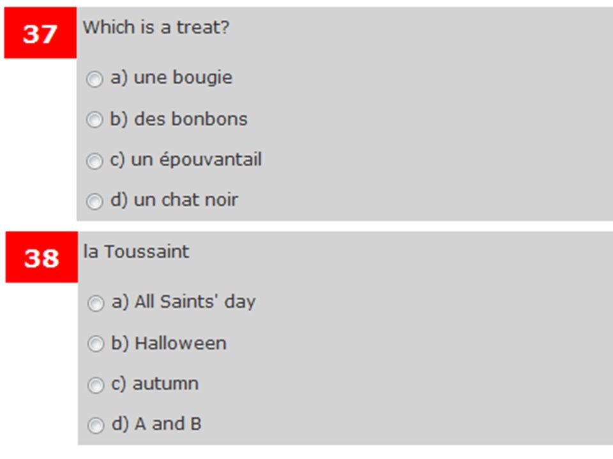Click the 'd) A and B' answer label text
613x459 pixels.
pos(156,423)
